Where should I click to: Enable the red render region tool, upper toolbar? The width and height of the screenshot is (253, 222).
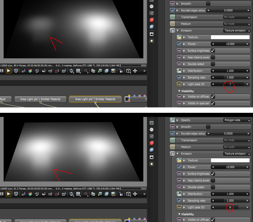pyautogui.click(x=57, y=71)
